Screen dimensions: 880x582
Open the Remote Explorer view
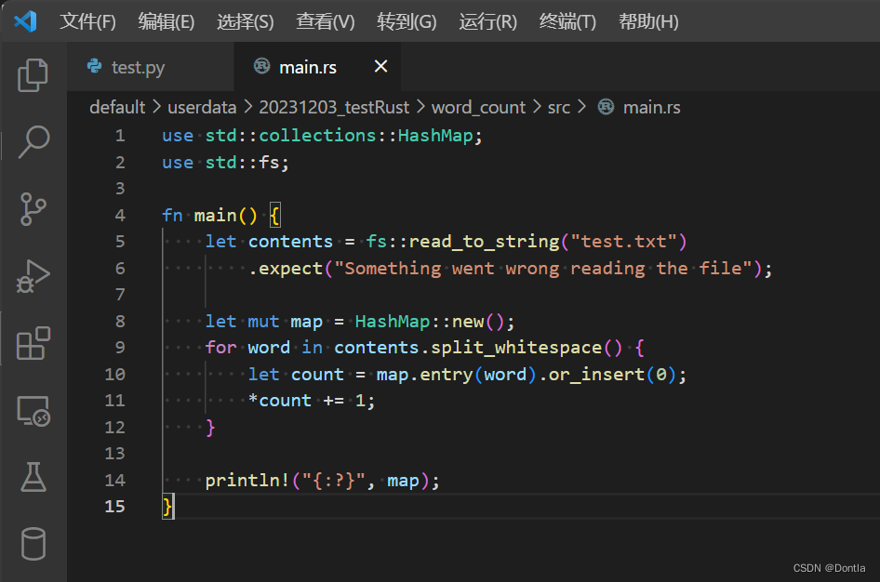coord(33,411)
